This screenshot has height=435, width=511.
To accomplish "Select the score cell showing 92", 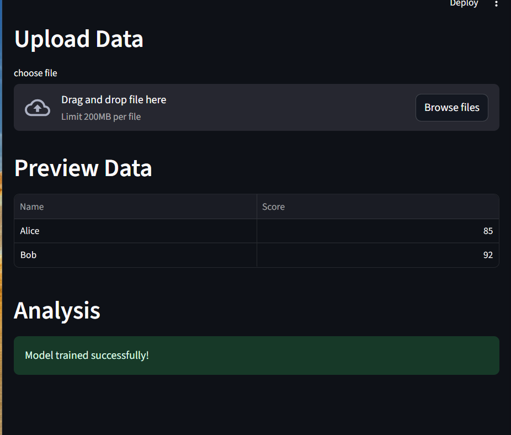I will click(x=377, y=255).
